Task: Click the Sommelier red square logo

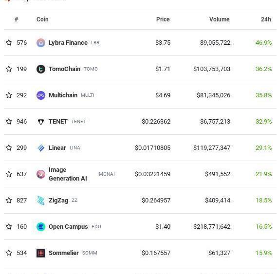Action: coord(41,253)
